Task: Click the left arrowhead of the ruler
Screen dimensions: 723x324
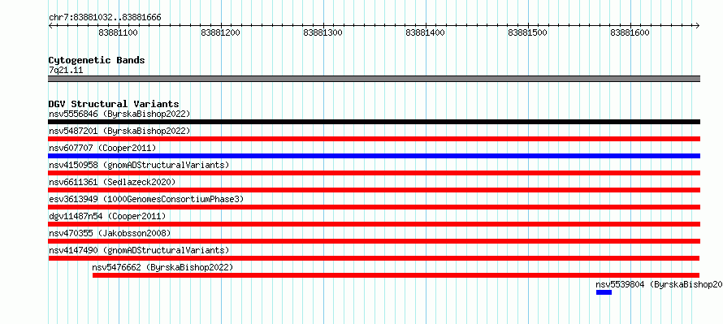Action: (50, 26)
